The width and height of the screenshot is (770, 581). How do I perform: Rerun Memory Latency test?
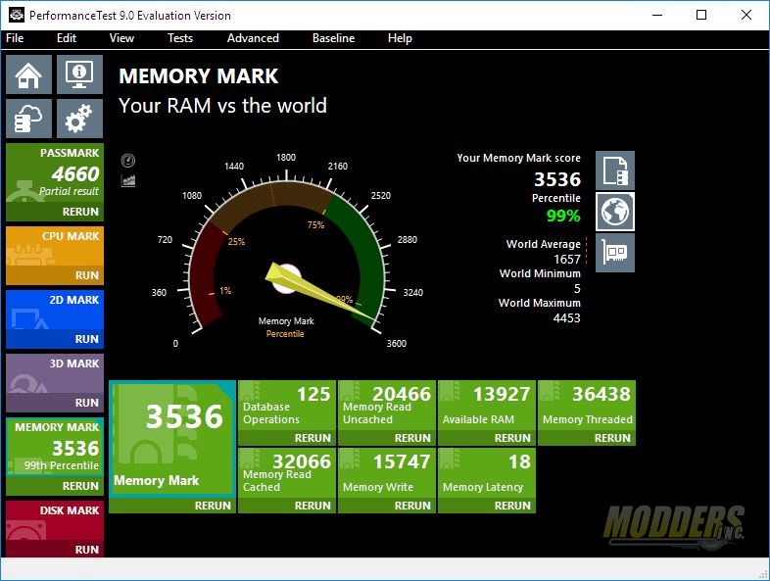[512, 506]
